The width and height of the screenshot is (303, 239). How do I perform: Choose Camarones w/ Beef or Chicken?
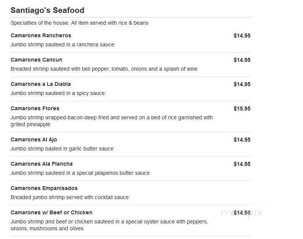[x=51, y=212]
